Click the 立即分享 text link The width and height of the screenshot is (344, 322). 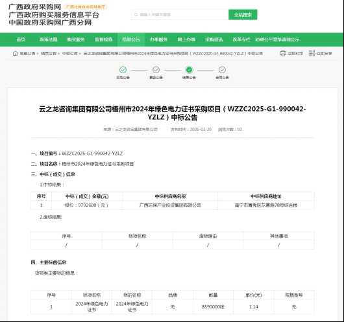click(325, 53)
